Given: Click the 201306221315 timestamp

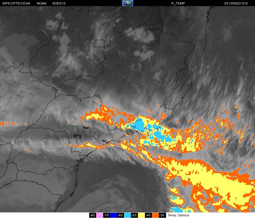Looking at the screenshot, I should tap(236, 3).
